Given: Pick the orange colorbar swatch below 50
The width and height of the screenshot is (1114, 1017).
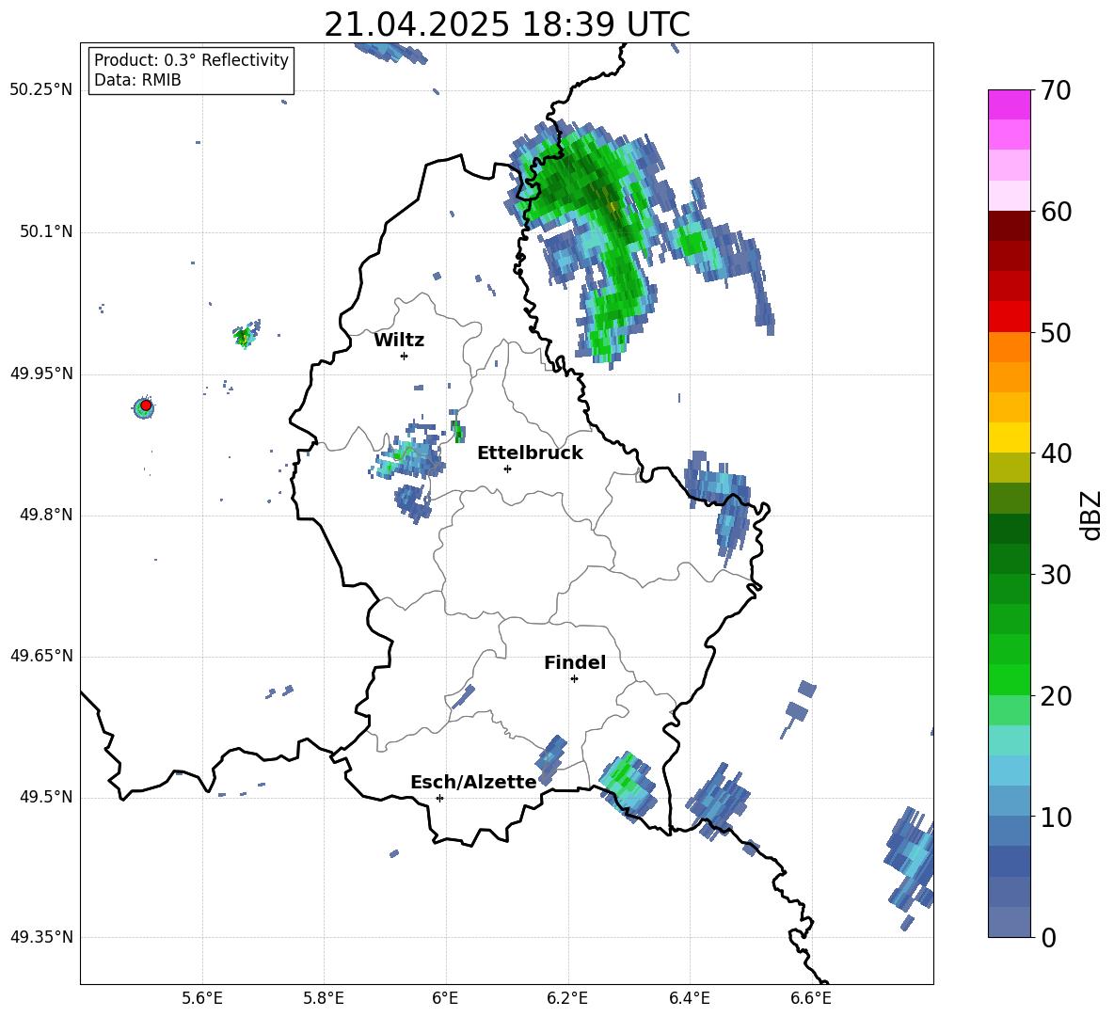Looking at the screenshot, I should 1009,347.
